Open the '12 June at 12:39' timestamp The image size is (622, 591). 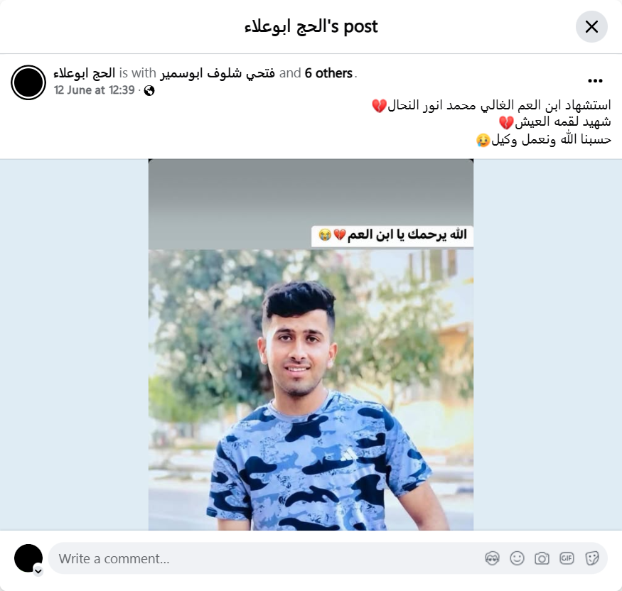[95, 90]
